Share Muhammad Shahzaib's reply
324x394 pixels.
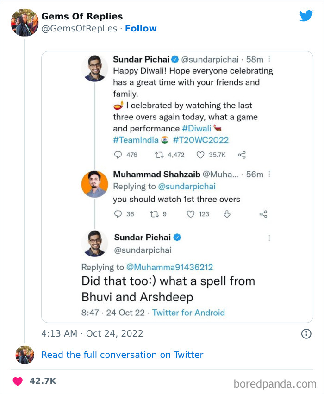(263, 214)
